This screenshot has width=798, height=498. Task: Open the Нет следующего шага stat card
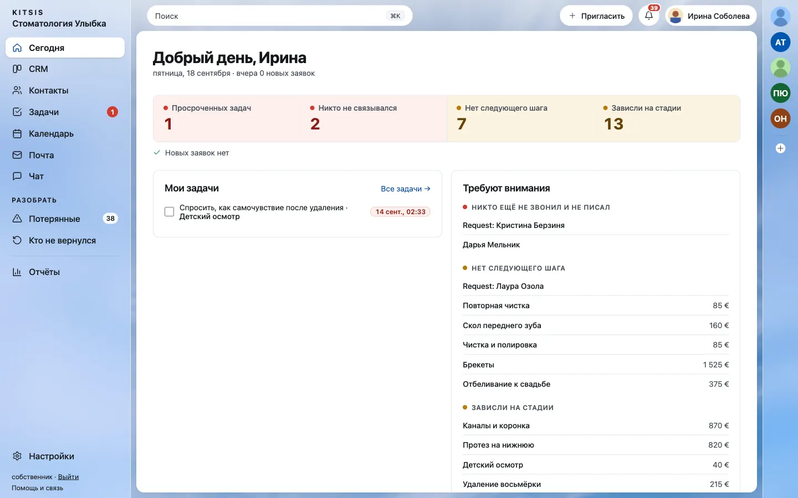pos(520,118)
